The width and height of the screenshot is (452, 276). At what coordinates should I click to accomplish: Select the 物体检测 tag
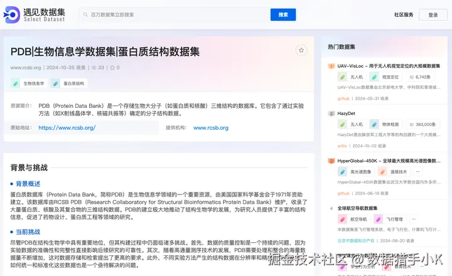coord(386,124)
